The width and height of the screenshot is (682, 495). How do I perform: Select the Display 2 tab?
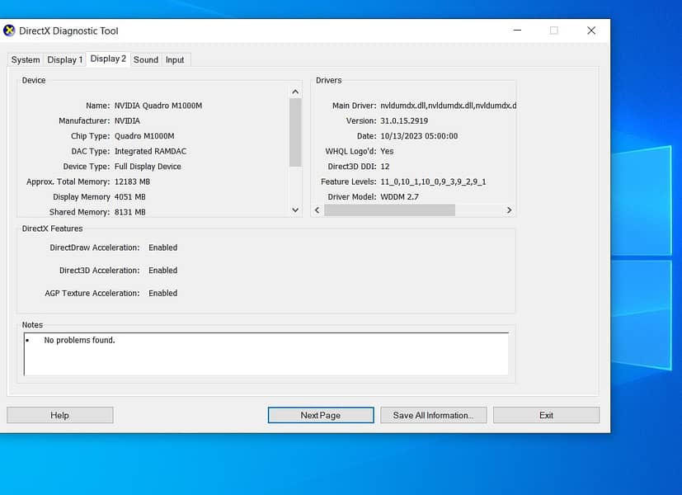pos(108,59)
